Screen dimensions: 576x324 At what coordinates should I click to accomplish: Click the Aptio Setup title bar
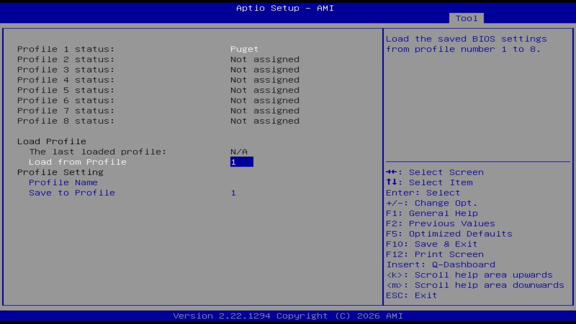click(x=284, y=8)
